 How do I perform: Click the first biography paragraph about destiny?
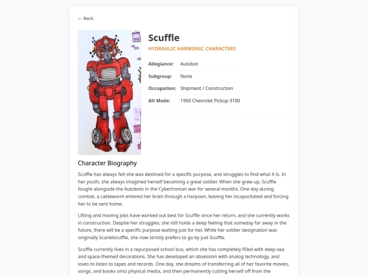184,189
